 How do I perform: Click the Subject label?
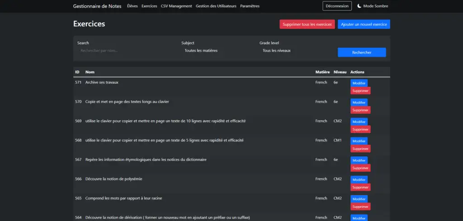click(188, 43)
